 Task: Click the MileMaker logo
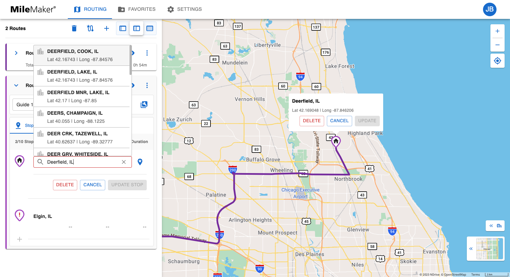[x=33, y=9]
